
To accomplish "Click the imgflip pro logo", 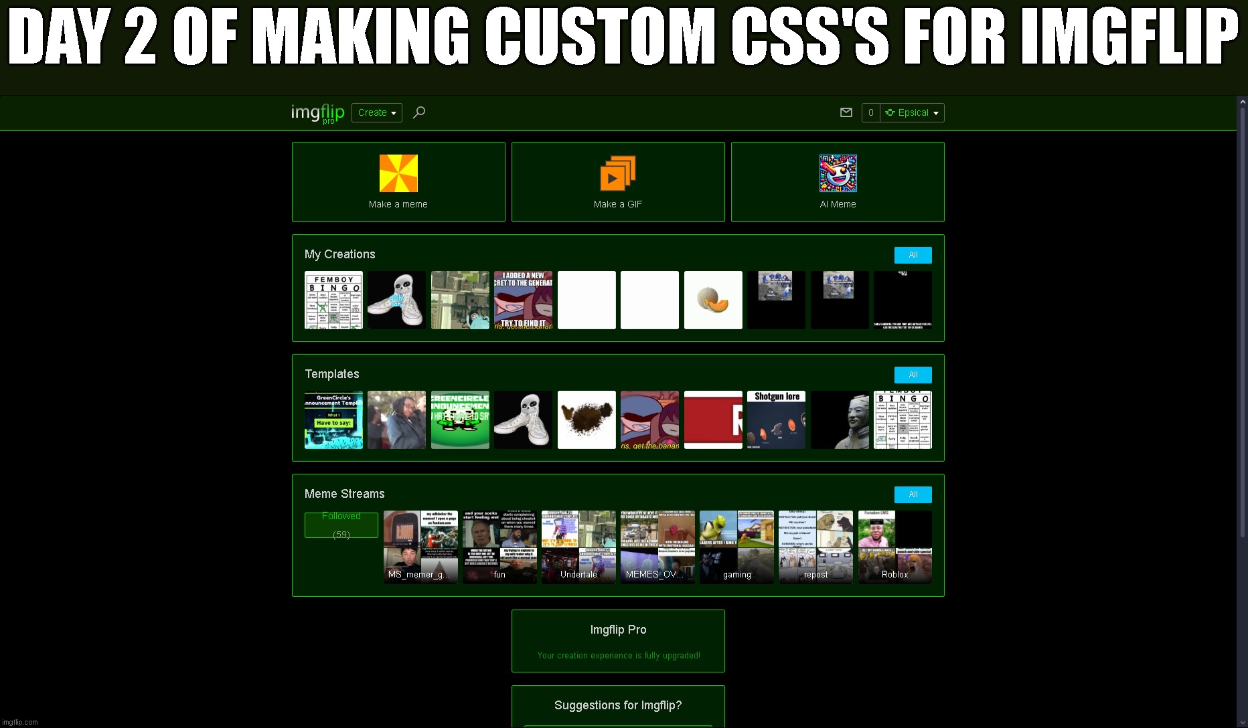I will coord(317,112).
